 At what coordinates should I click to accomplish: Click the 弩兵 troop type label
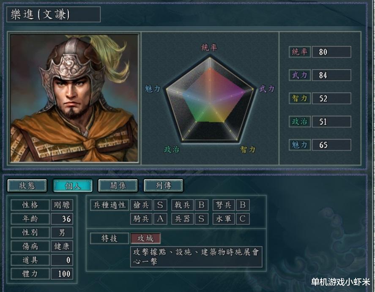pyautogui.click(x=224, y=205)
